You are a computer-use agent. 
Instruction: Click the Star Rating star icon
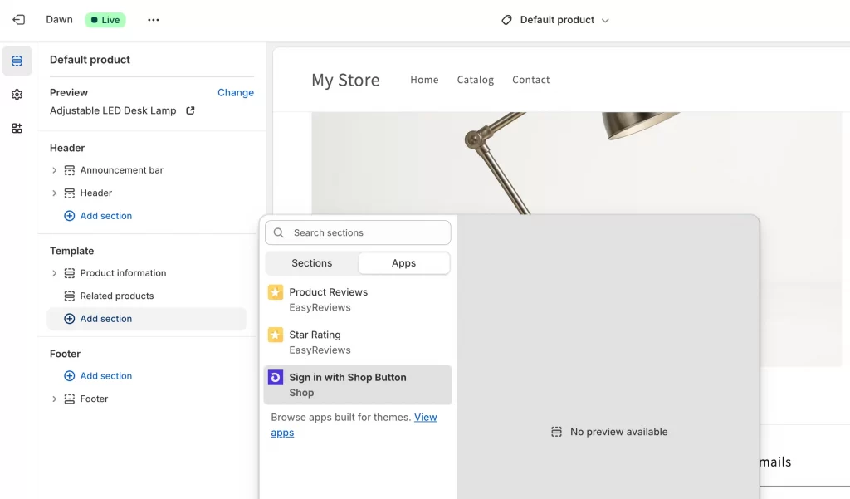tap(276, 335)
